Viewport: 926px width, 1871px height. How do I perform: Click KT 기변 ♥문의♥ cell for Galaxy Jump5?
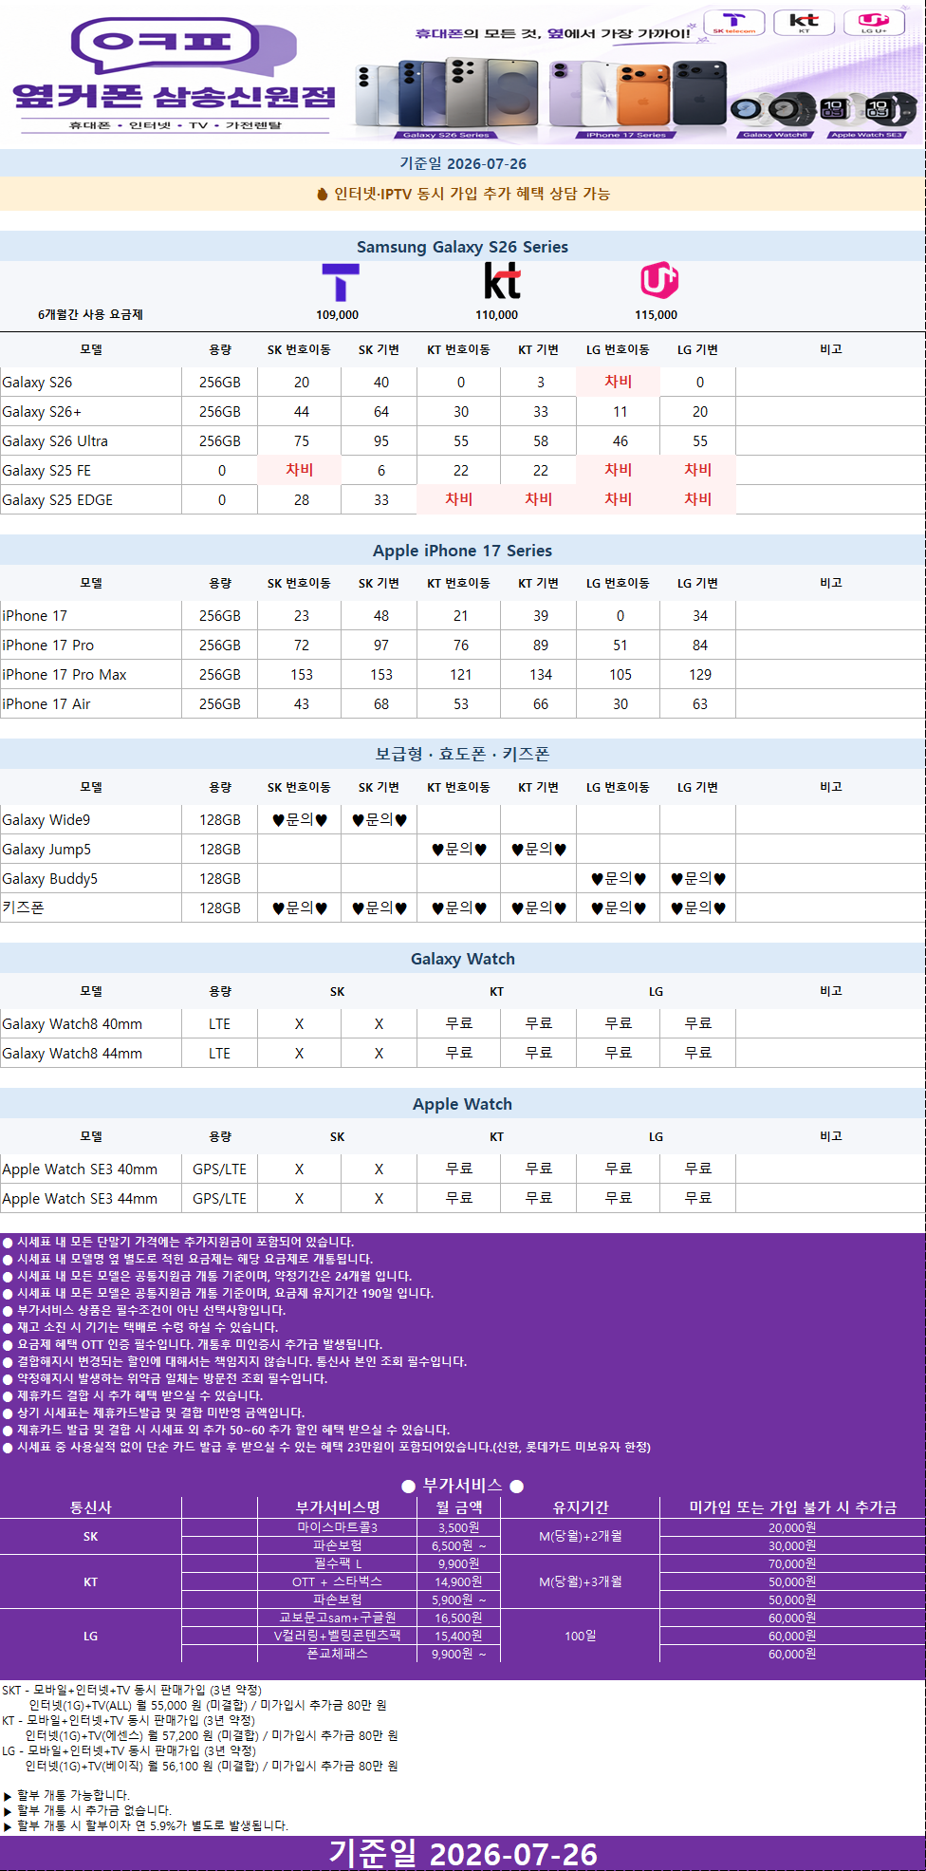click(x=539, y=850)
